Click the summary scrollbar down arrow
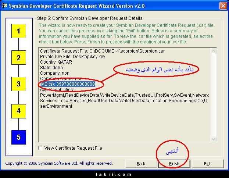Screen dimensions: 229x178 [x=213, y=139]
